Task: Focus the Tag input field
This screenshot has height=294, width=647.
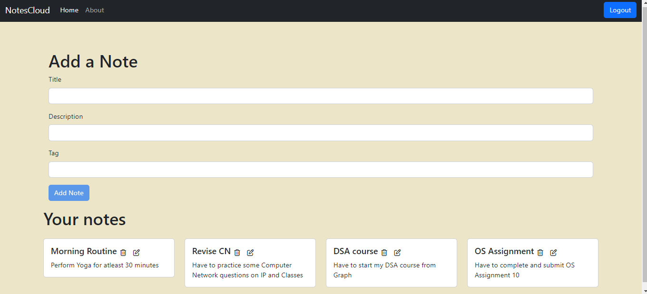Action: click(321, 170)
